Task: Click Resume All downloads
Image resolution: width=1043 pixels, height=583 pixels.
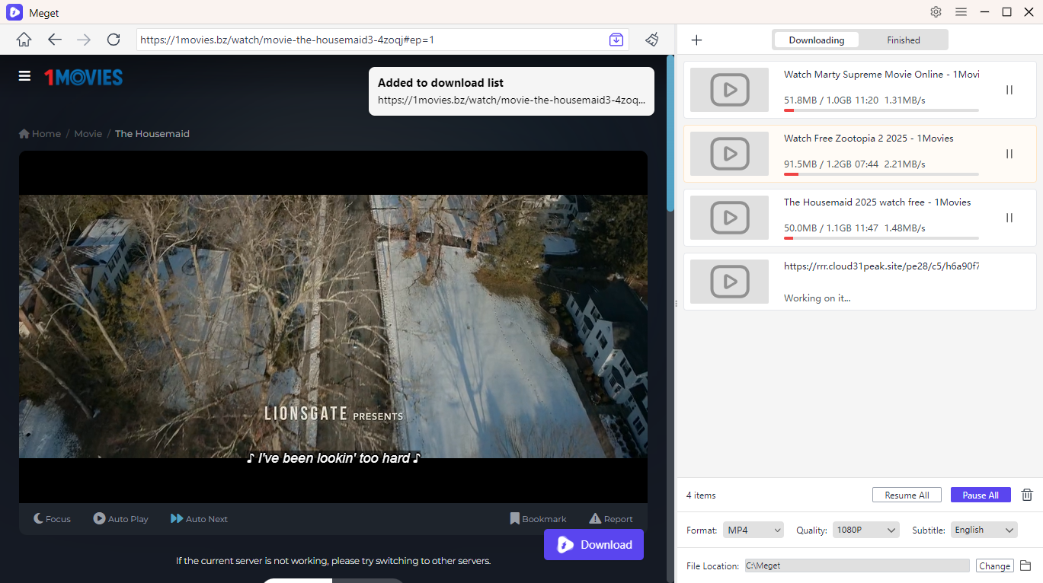Action: click(x=907, y=495)
